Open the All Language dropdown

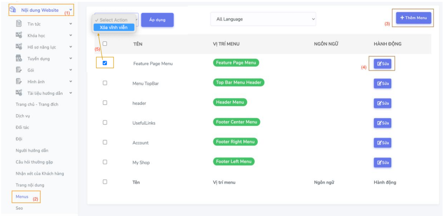pos(263,19)
